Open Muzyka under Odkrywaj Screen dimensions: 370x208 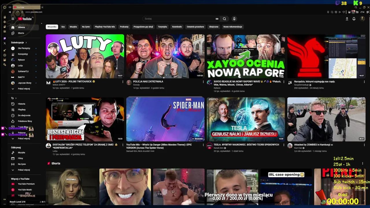click(x=24, y=153)
